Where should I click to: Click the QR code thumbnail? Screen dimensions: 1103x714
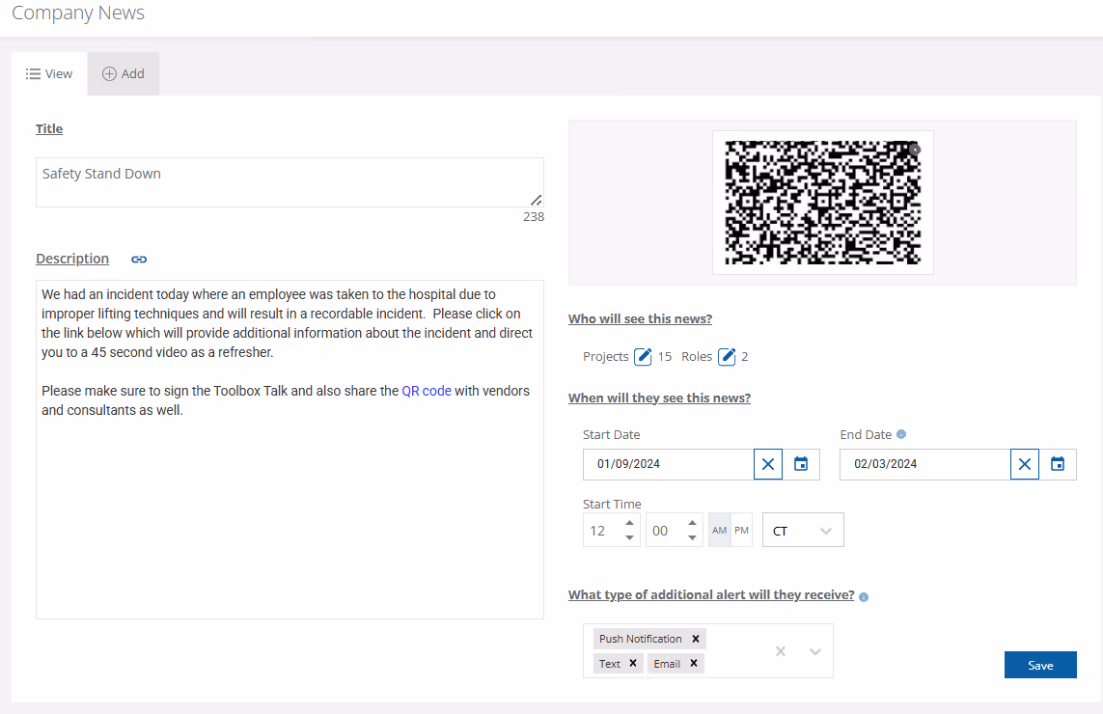[x=823, y=203]
